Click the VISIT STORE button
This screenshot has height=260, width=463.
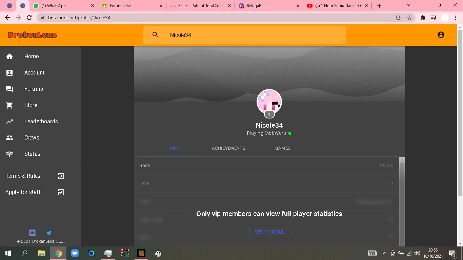[269, 232]
